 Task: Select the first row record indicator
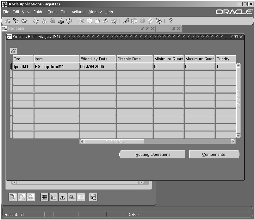(11, 66)
